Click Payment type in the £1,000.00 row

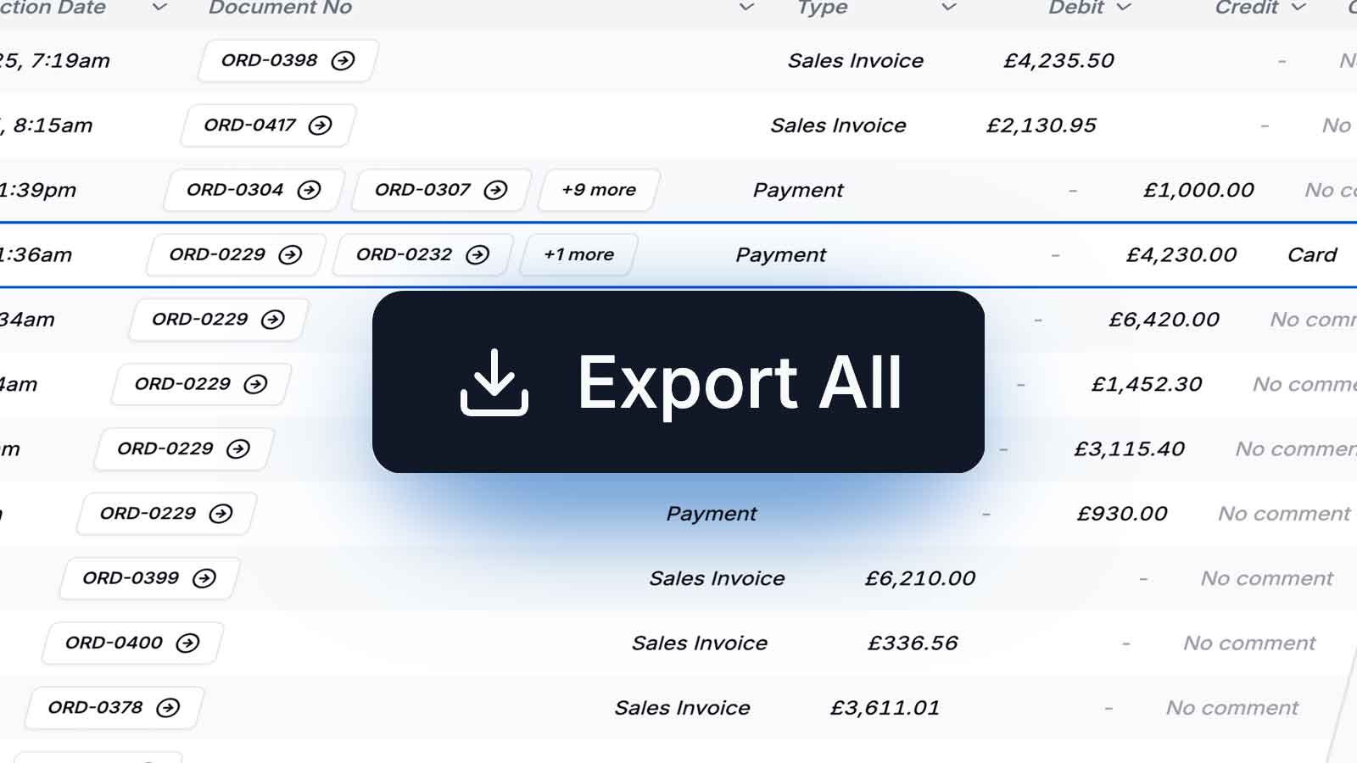click(x=798, y=191)
